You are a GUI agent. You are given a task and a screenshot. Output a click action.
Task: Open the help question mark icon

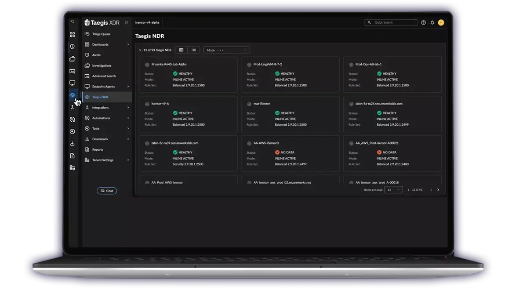click(424, 22)
